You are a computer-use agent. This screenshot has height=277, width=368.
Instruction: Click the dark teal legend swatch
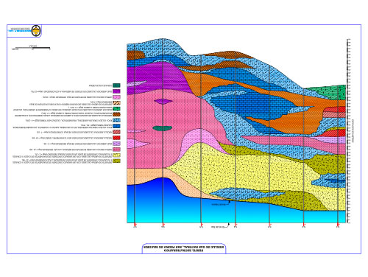pos(116,85)
